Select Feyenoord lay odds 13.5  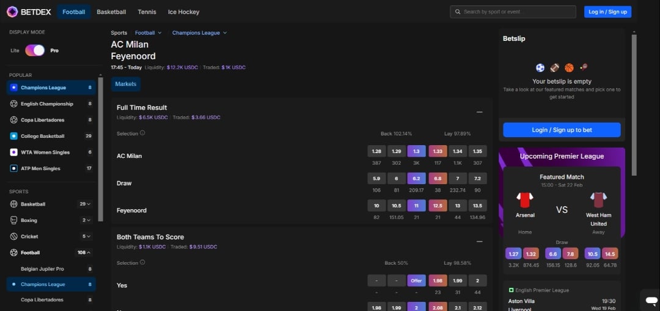pyautogui.click(x=478, y=206)
